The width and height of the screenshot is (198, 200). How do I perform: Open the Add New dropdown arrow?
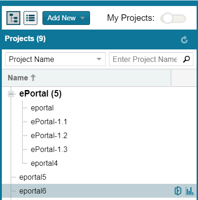83,18
